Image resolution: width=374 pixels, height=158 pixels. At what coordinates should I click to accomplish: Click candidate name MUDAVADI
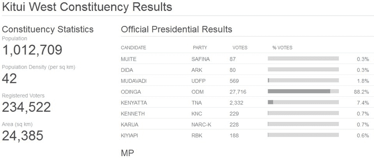point(134,81)
